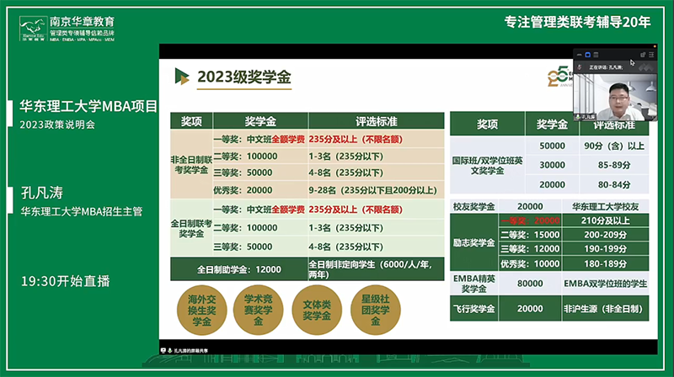The height and width of the screenshot is (377, 674).
Task: Click the 二等奖：15000 cell
Action: pyautogui.click(x=530, y=235)
